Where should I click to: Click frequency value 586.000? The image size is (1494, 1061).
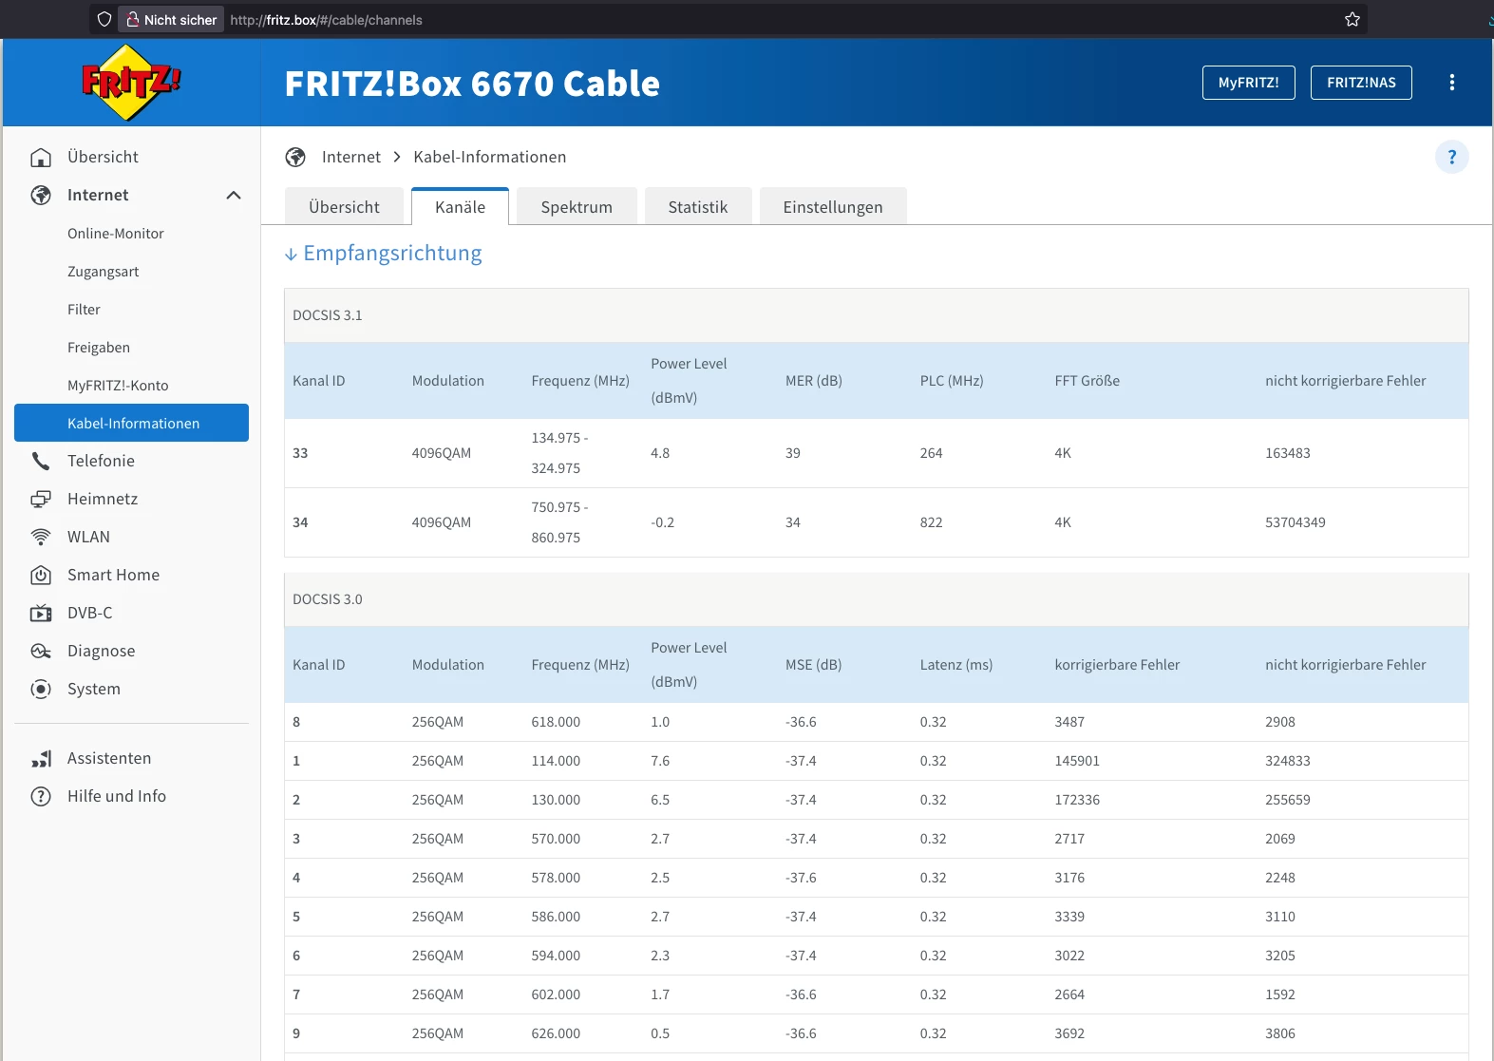tap(556, 917)
